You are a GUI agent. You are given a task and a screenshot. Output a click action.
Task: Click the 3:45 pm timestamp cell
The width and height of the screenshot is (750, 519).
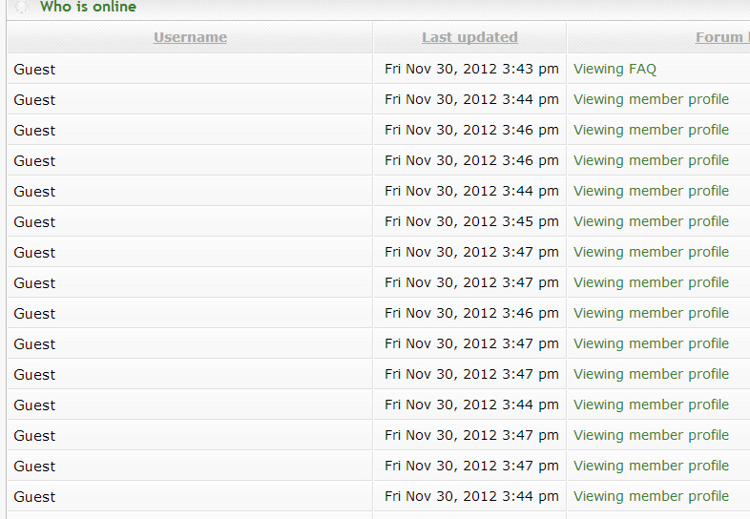471,221
